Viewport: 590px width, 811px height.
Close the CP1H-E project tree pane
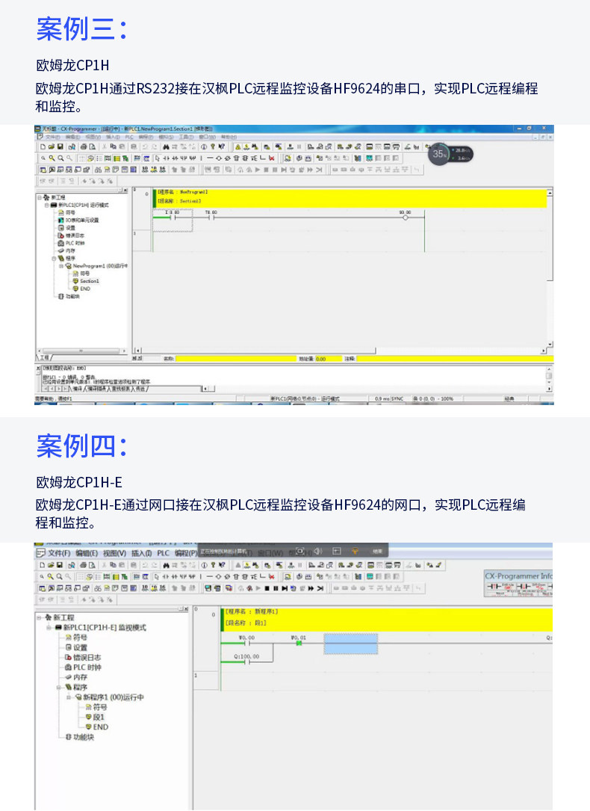pos(187,609)
